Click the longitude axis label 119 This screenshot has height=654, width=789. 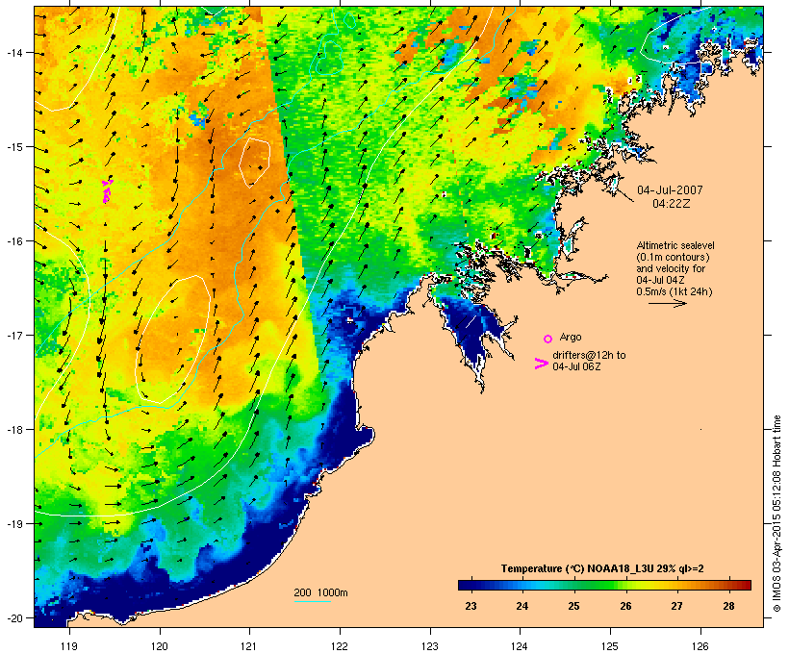[x=69, y=646]
